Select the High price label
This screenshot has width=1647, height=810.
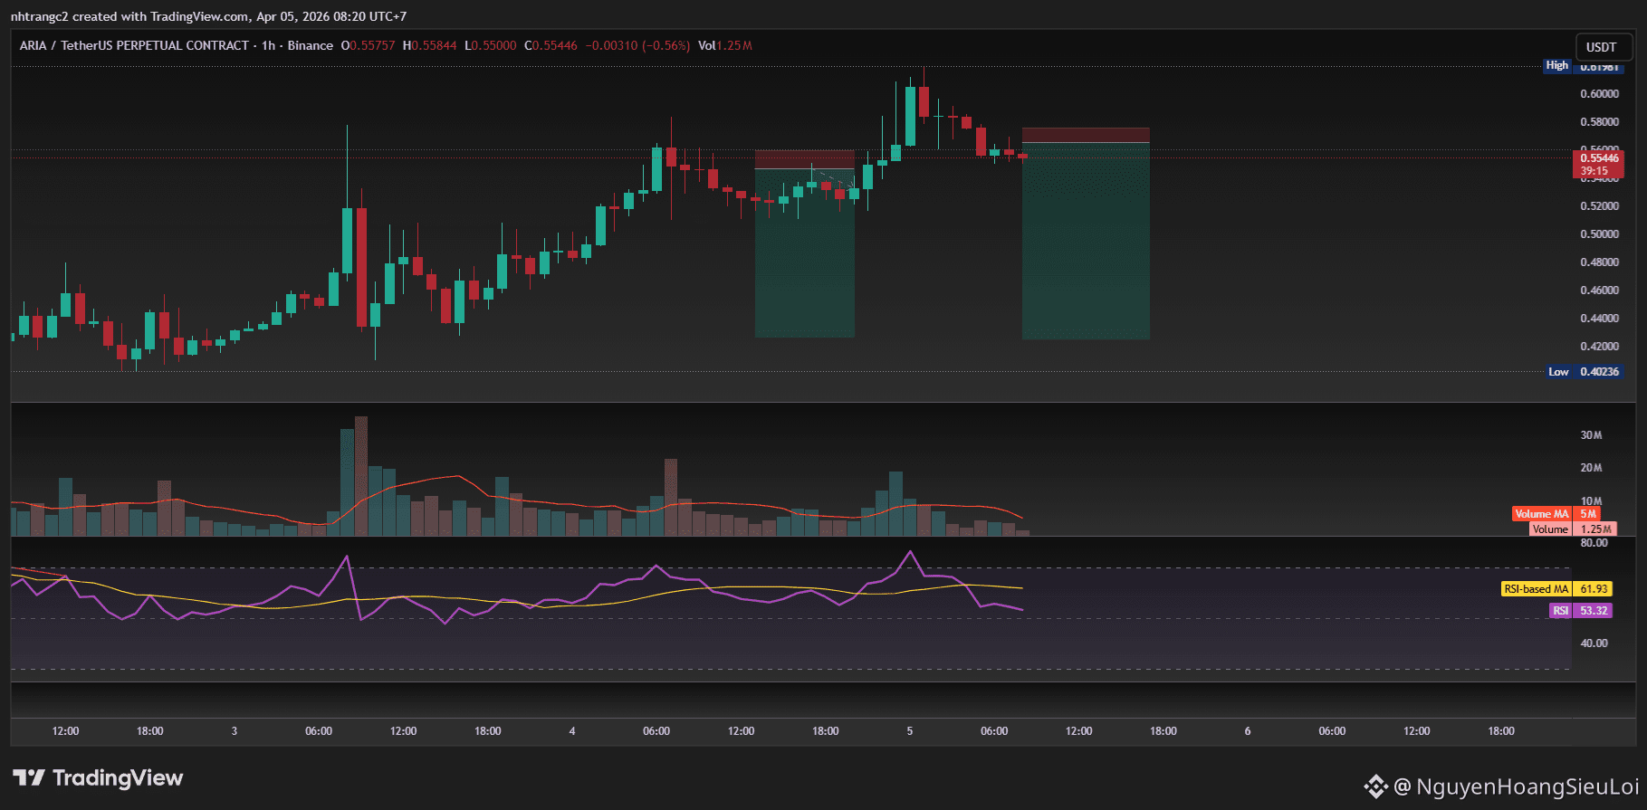click(x=1557, y=65)
